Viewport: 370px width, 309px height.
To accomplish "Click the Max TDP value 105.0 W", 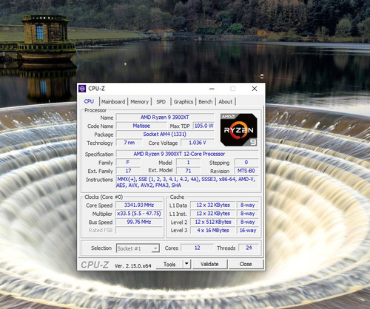I will click(203, 126).
